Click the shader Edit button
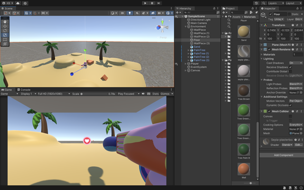This screenshot has height=190, width=304. coord(298,145)
